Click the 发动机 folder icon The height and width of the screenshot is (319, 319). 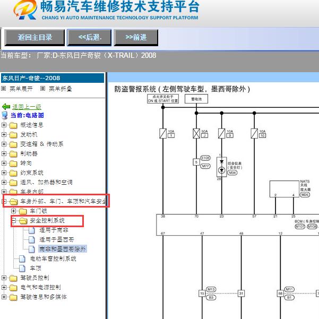click(x=13, y=135)
